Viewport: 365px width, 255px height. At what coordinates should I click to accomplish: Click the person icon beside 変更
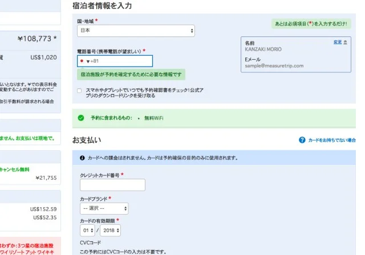coord(345,42)
